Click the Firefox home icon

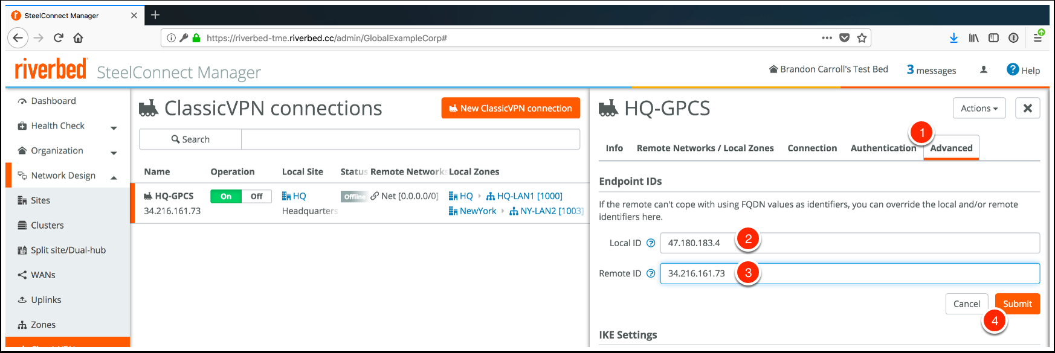point(78,38)
